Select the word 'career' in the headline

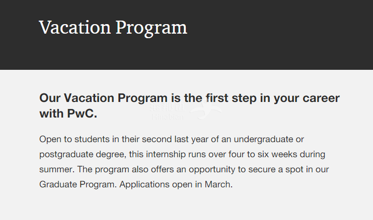(321, 98)
